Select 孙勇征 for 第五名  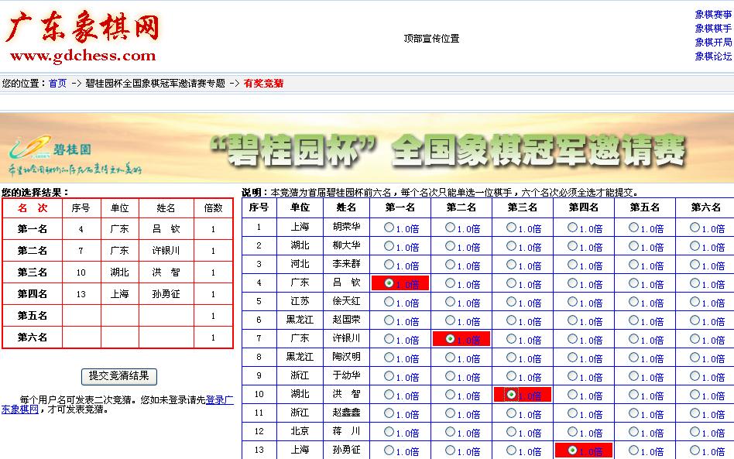[633, 450]
